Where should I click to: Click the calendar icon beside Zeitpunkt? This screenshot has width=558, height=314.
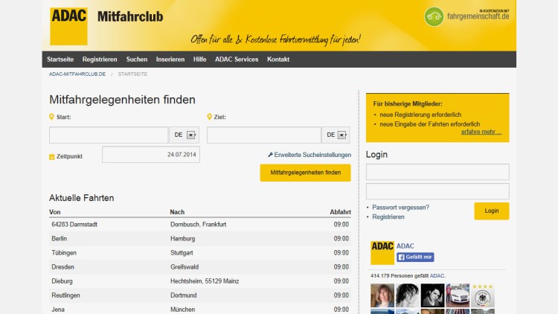click(x=51, y=157)
